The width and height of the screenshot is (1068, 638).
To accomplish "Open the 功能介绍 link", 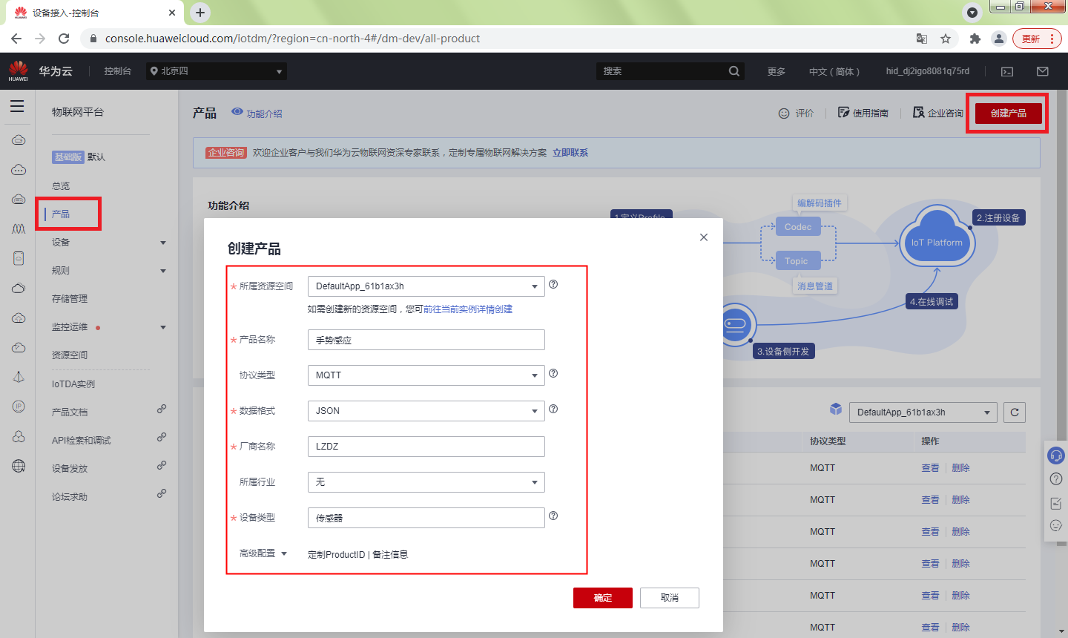I will (x=257, y=113).
